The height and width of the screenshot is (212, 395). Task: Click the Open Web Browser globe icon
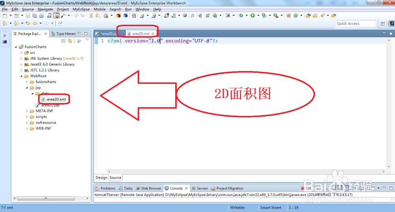pyautogui.click(x=185, y=15)
